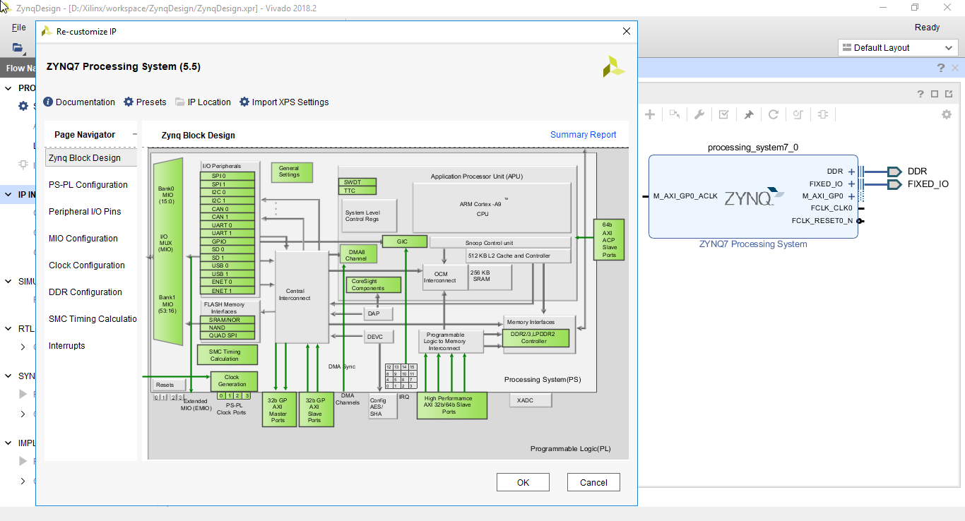Open the File menu
The image size is (965, 521).
pos(18,28)
